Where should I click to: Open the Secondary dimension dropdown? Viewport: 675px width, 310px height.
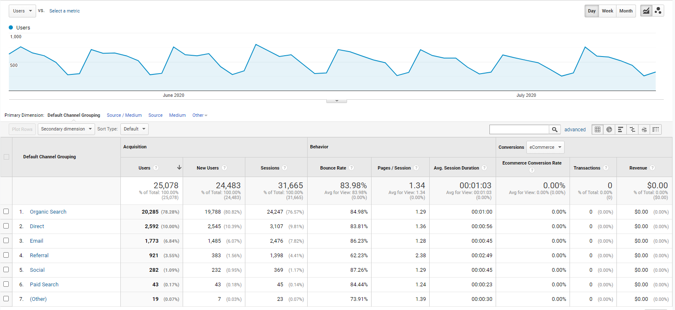click(x=66, y=129)
